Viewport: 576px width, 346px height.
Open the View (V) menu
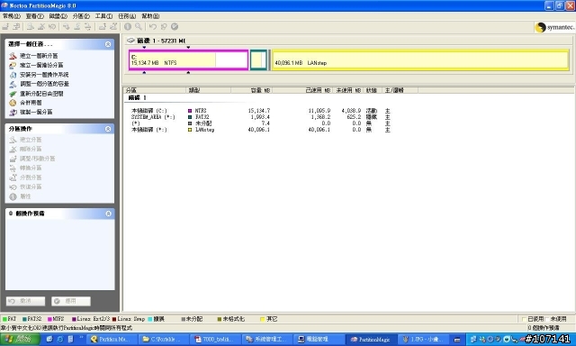tap(35, 16)
